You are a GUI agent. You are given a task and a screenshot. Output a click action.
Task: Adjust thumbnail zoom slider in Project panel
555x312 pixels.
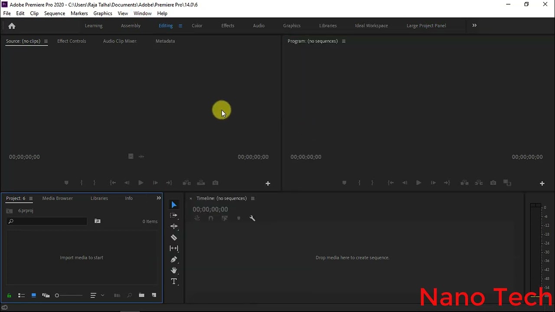click(69, 296)
